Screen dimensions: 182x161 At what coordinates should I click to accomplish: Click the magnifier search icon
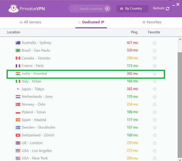pyautogui.click(x=76, y=9)
